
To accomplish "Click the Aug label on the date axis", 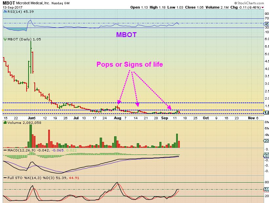I will coord(117,118).
